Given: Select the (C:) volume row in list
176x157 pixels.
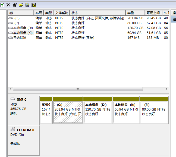Looking at the screenshot, I should point(17,18).
